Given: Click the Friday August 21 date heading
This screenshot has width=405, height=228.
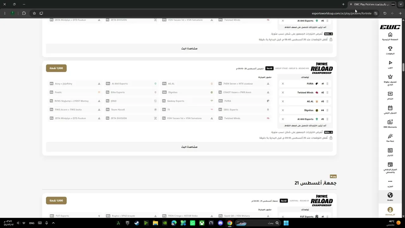Looking at the screenshot, I should click(x=315, y=183).
